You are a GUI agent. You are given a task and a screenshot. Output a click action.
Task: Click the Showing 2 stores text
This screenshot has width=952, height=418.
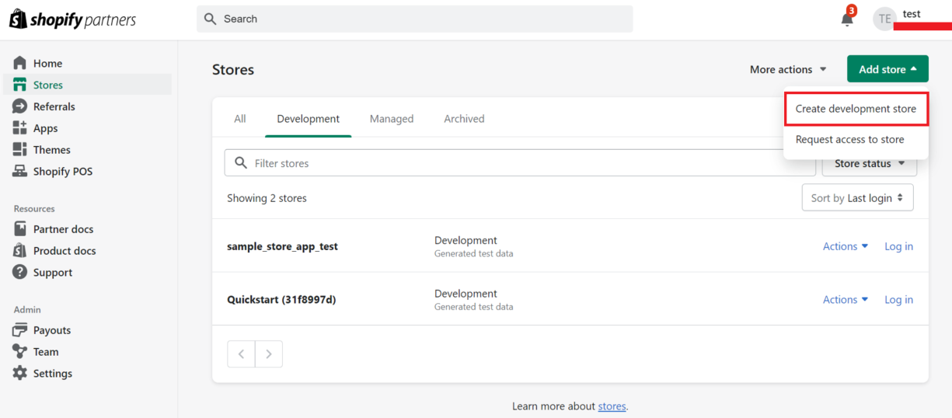(x=267, y=198)
